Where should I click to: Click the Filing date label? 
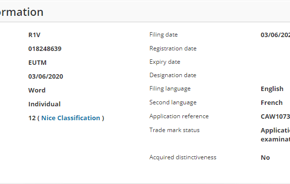(164, 35)
